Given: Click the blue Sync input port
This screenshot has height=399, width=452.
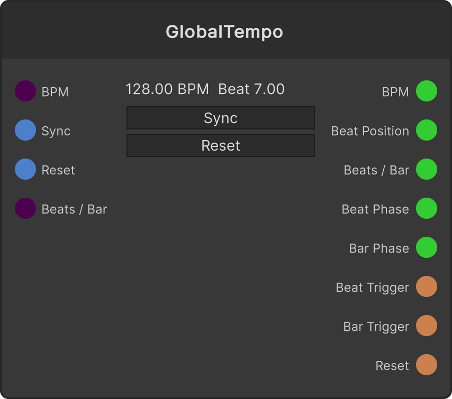Looking at the screenshot, I should (25, 130).
